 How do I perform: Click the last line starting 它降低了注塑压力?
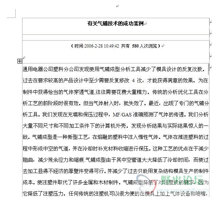[115, 194]
